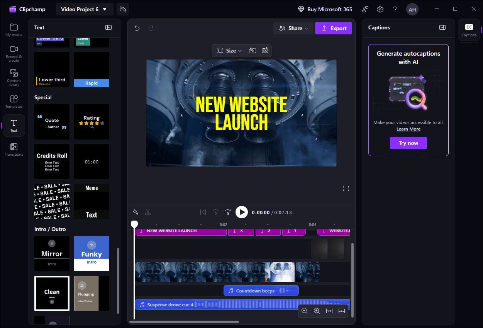Select the Rapid text style

click(92, 70)
